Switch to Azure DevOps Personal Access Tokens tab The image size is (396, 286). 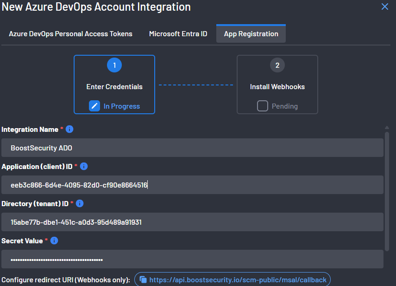pos(70,34)
